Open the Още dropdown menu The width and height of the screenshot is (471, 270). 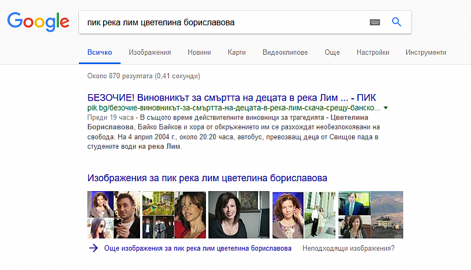pyautogui.click(x=332, y=52)
